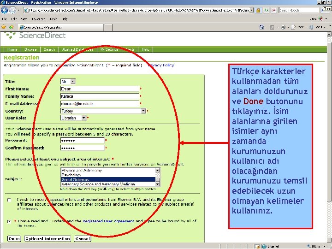Open the Home button dropdown arrow
Viewport: 332px width, 249px height.
267,27
